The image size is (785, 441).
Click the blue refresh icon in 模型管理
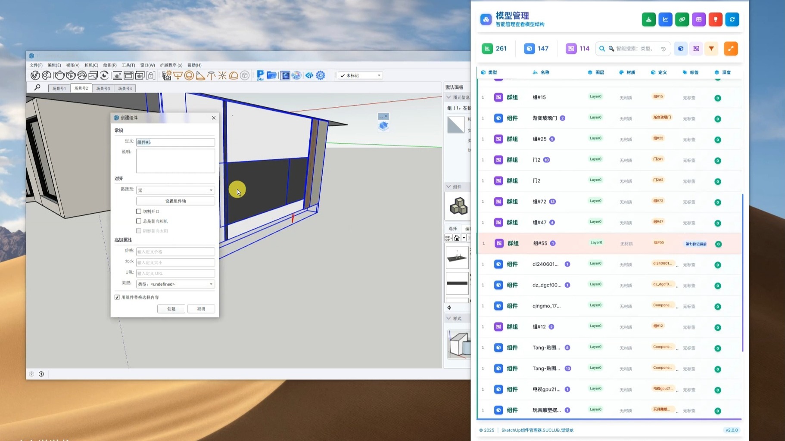[x=732, y=19]
